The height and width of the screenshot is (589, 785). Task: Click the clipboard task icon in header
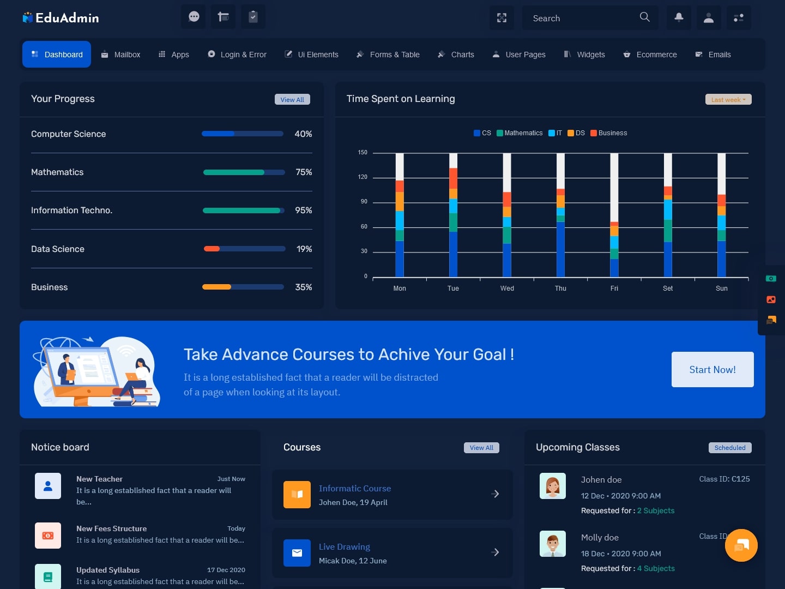[x=253, y=17]
